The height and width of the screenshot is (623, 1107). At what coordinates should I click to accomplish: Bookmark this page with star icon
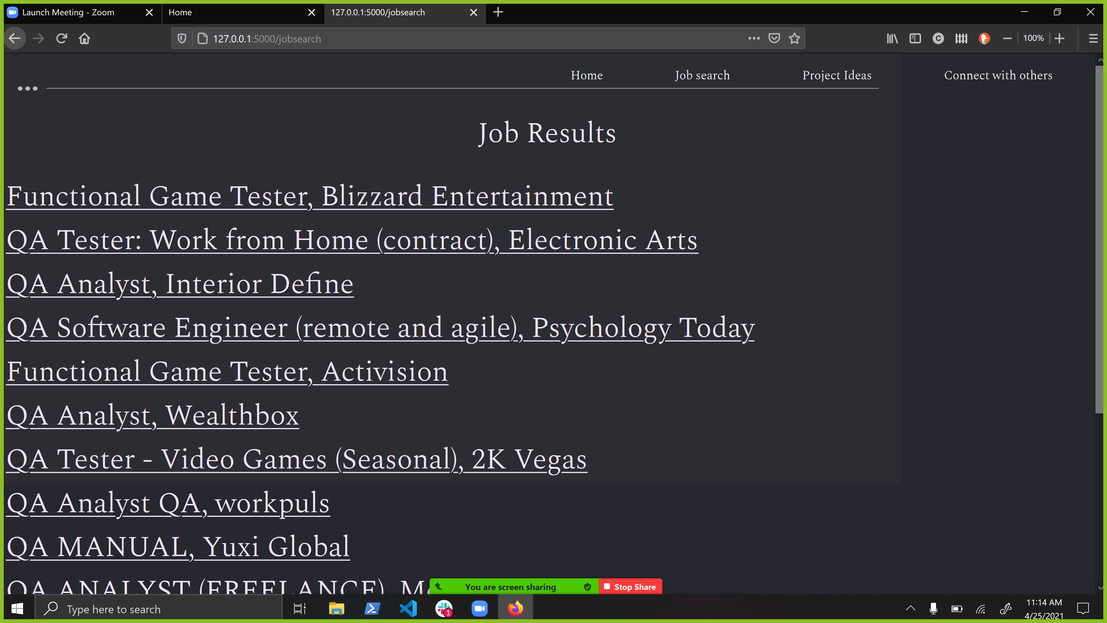pos(794,39)
